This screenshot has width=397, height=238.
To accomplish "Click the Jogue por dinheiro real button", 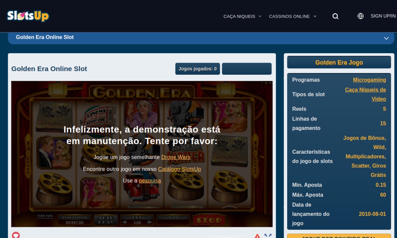I will 339,236.
